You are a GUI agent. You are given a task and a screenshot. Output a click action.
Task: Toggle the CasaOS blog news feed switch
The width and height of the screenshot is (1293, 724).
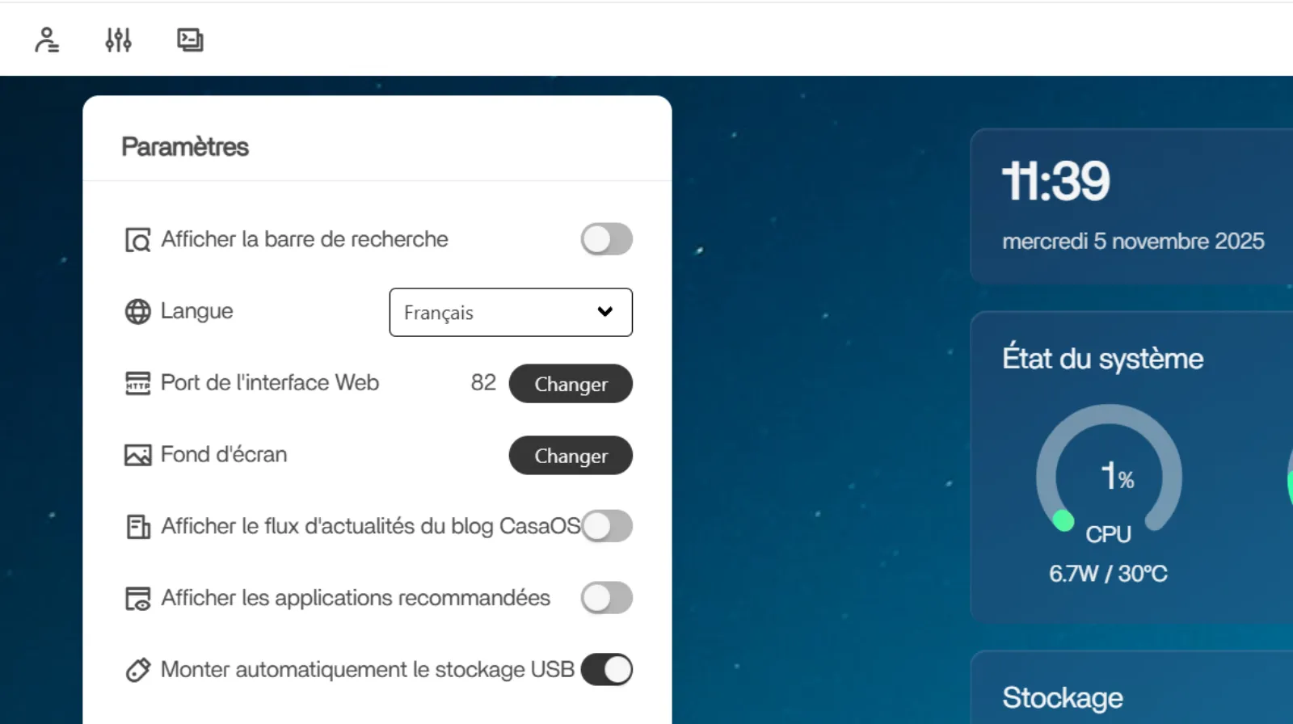608,526
